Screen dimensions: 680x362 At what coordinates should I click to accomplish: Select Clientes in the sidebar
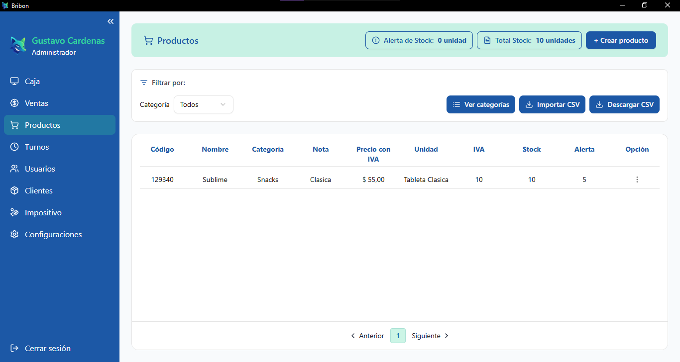tap(38, 190)
